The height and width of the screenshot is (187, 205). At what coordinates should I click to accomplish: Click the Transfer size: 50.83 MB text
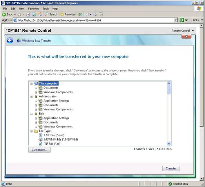click(152, 149)
